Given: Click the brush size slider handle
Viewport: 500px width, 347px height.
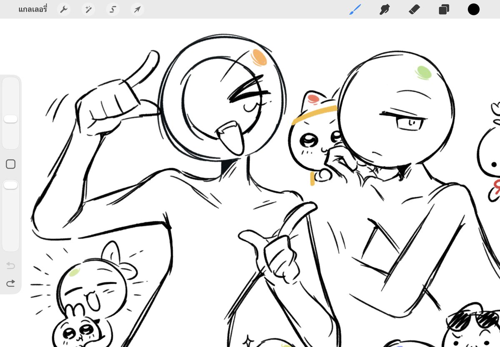Looking at the screenshot, I should 10,119.
